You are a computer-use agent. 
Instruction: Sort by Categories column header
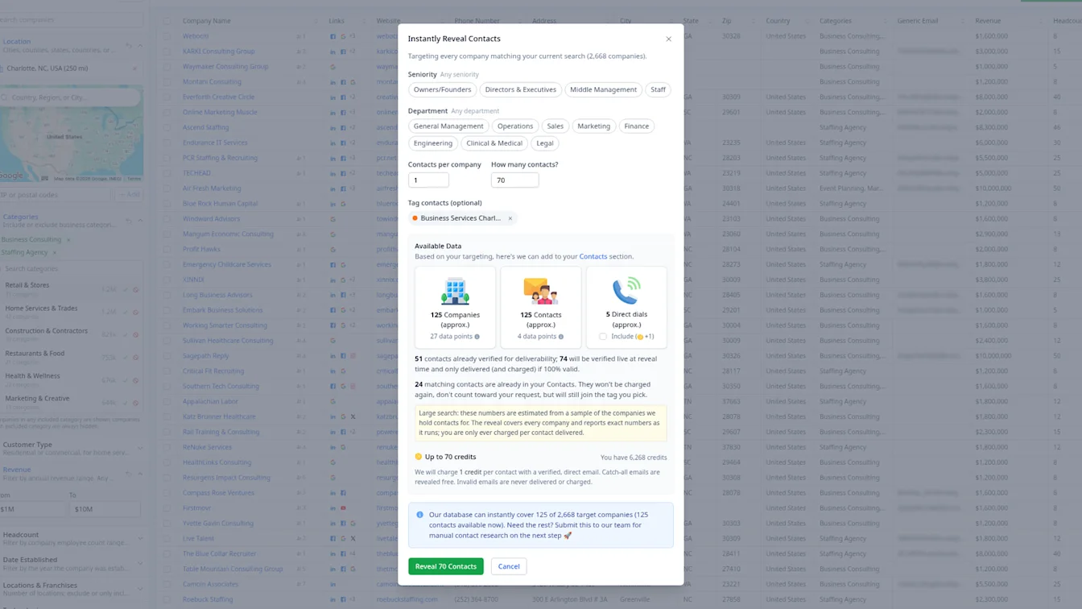836,21
